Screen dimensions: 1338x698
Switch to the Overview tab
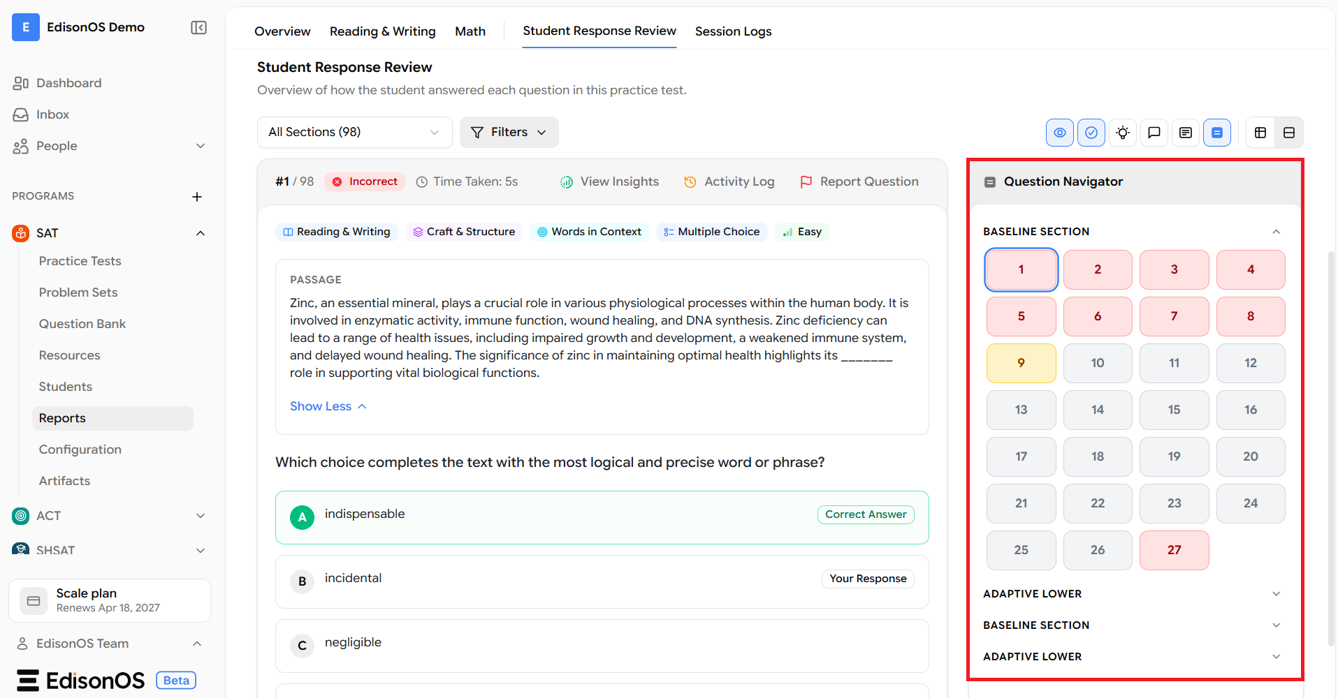point(282,31)
